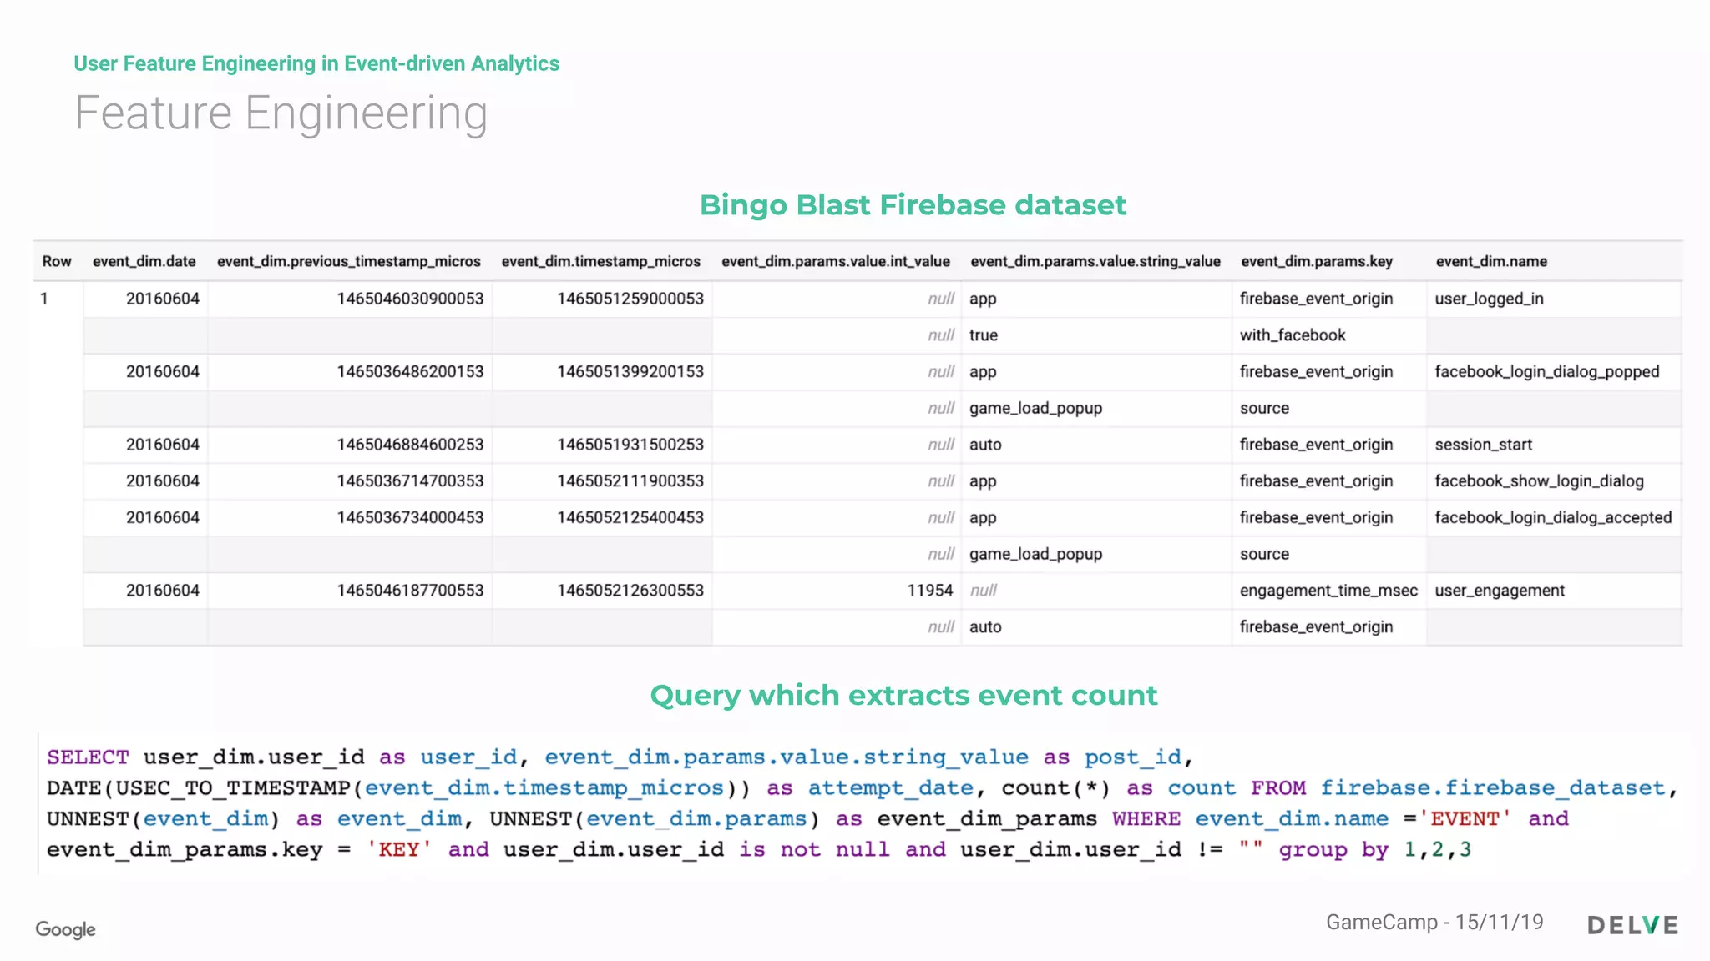Click the 'EVENT' string literal in query
Image resolution: width=1710 pixels, height=961 pixels.
(x=1465, y=819)
